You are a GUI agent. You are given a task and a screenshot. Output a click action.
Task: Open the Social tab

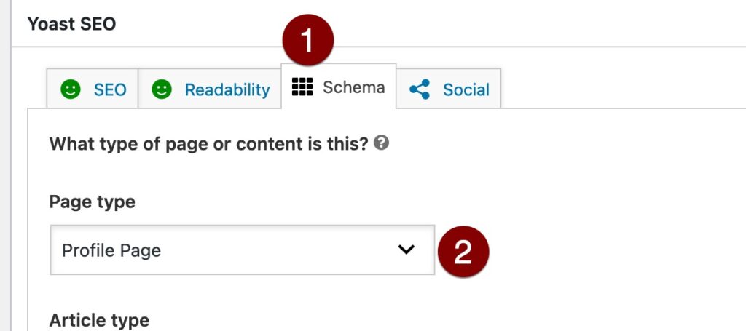[449, 89]
